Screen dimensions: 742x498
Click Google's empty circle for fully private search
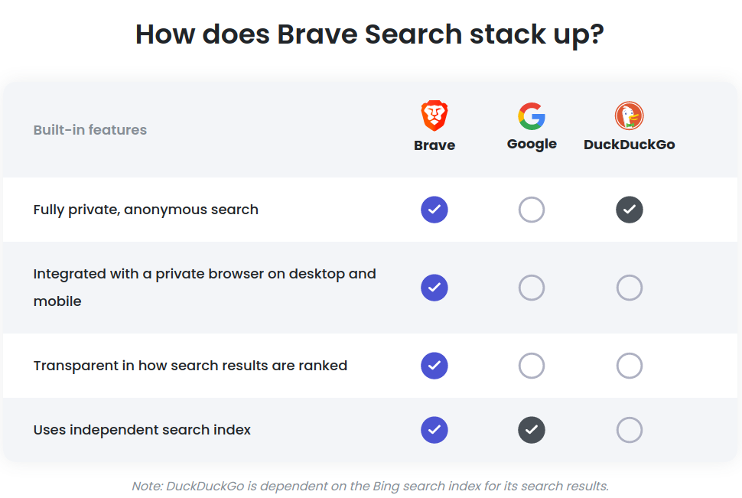click(532, 210)
